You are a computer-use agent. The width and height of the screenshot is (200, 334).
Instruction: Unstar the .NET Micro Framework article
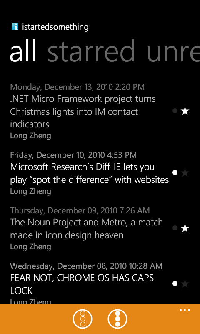(185, 111)
